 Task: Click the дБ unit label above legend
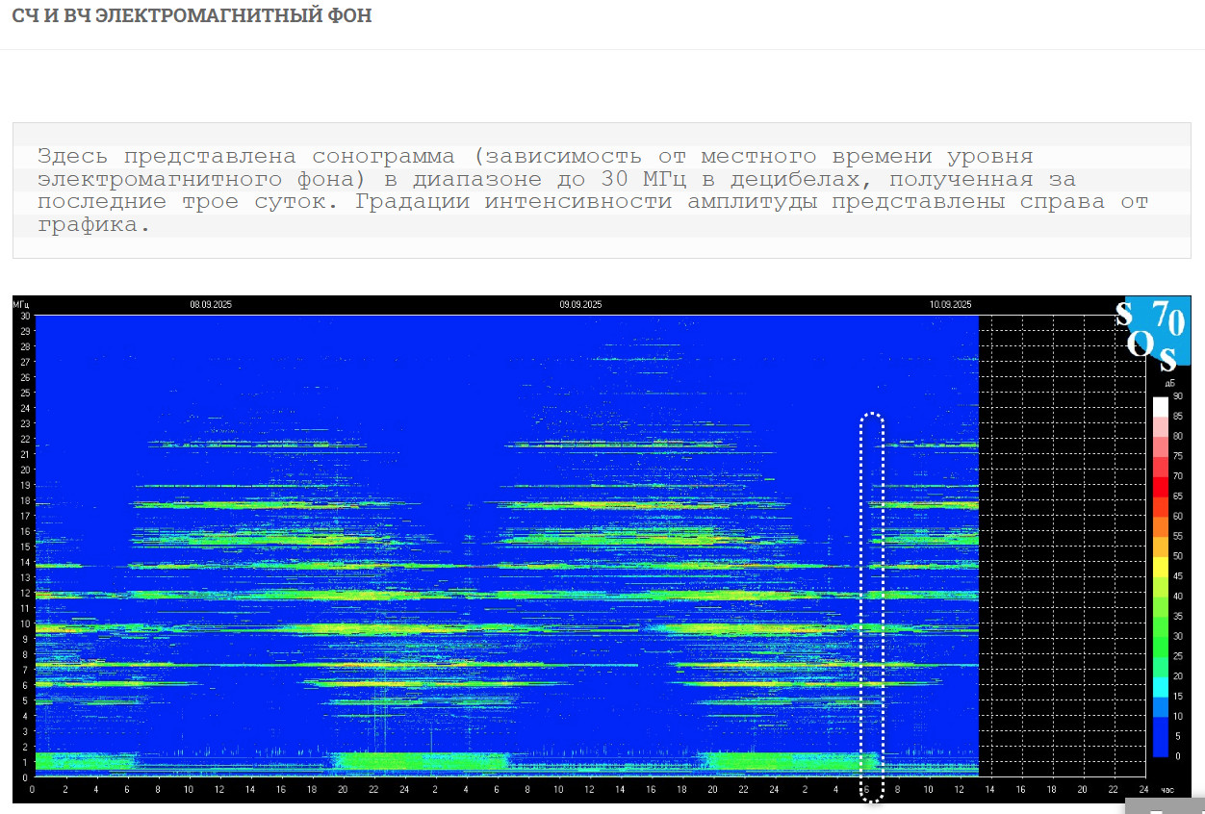[1169, 383]
